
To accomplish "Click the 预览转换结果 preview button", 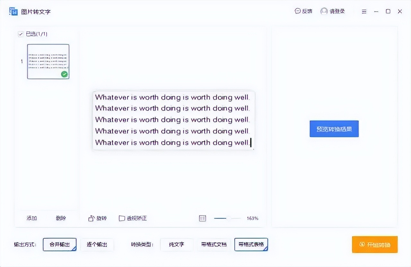I will [334, 129].
